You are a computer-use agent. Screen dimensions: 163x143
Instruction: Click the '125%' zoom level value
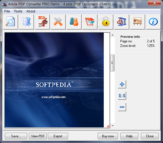coord(151,46)
